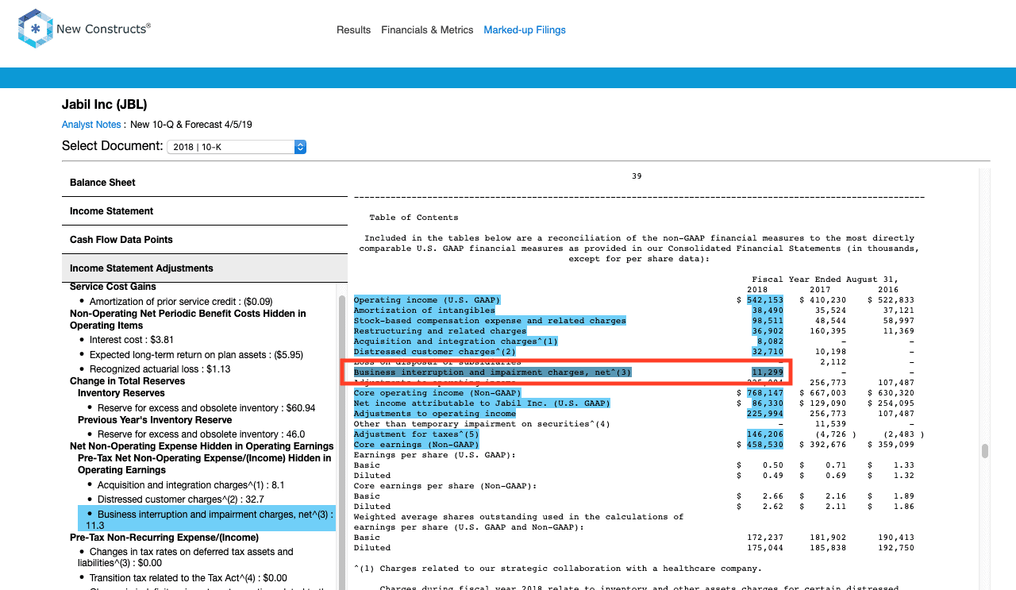Click the 458,530 core earnings value
Image resolution: width=1016 pixels, height=590 pixels.
(765, 445)
